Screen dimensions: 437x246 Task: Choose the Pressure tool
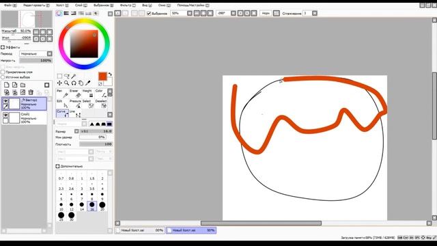75,104
